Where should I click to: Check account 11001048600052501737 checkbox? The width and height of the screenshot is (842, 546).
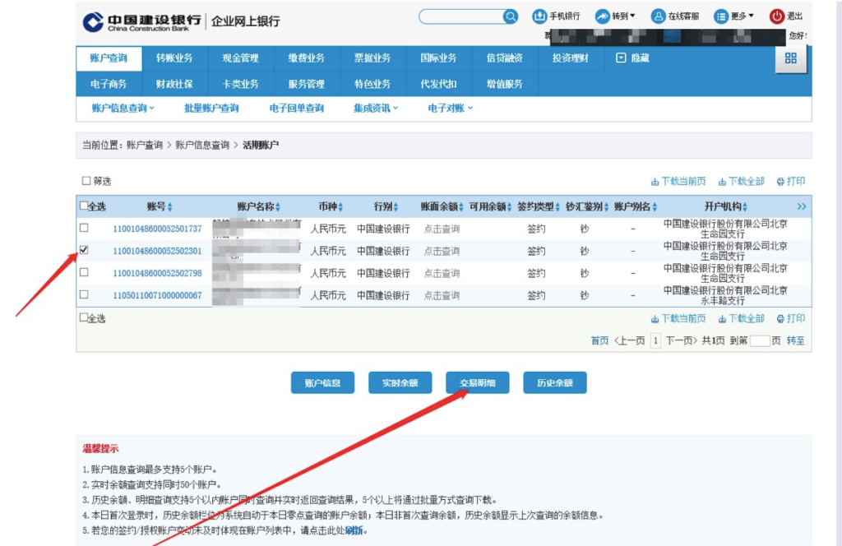tap(84, 228)
